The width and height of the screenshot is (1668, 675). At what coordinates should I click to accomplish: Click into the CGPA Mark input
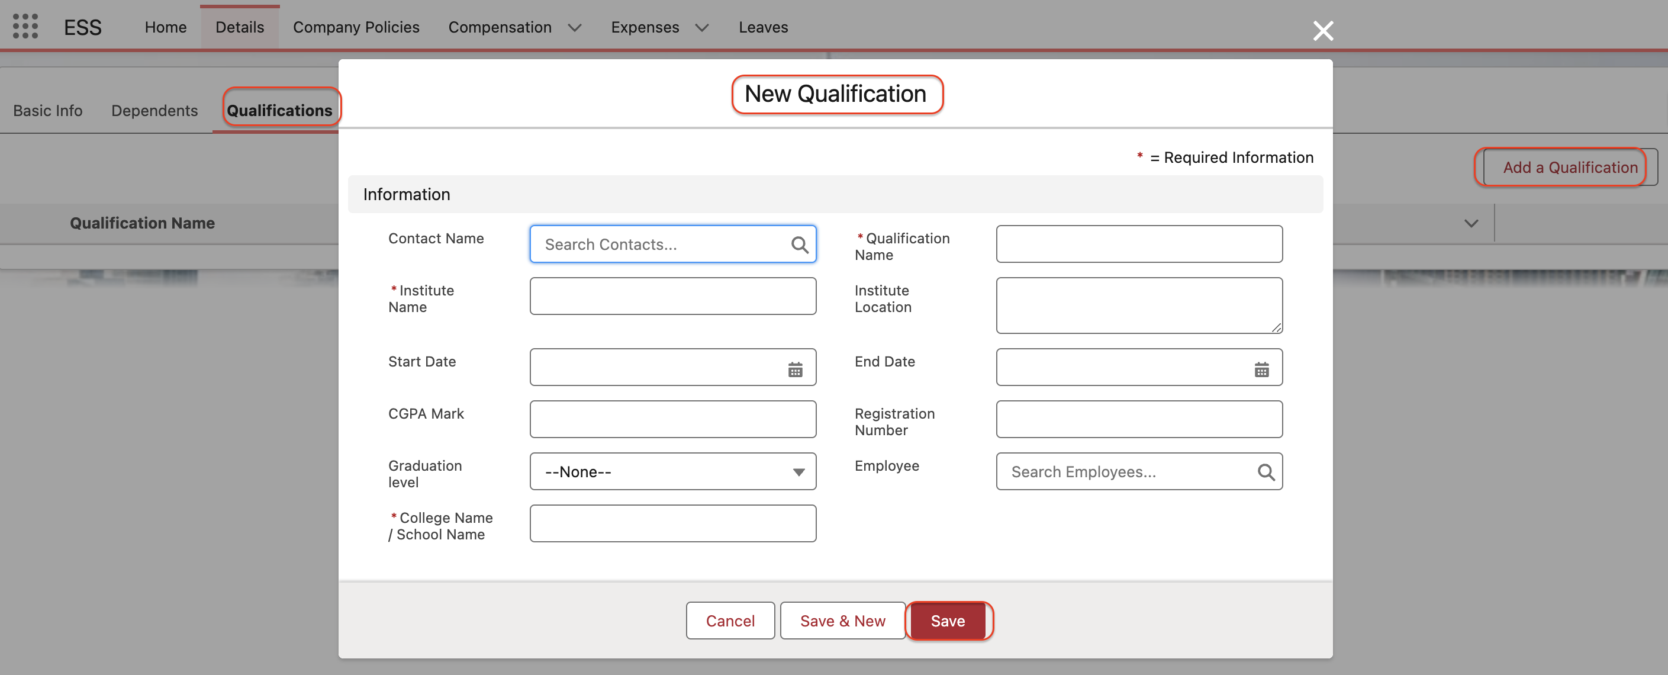672,419
